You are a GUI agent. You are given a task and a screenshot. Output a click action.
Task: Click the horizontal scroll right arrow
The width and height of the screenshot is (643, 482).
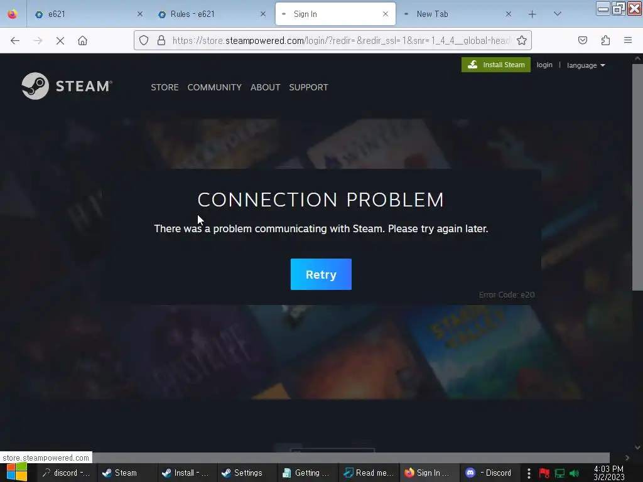click(x=627, y=458)
